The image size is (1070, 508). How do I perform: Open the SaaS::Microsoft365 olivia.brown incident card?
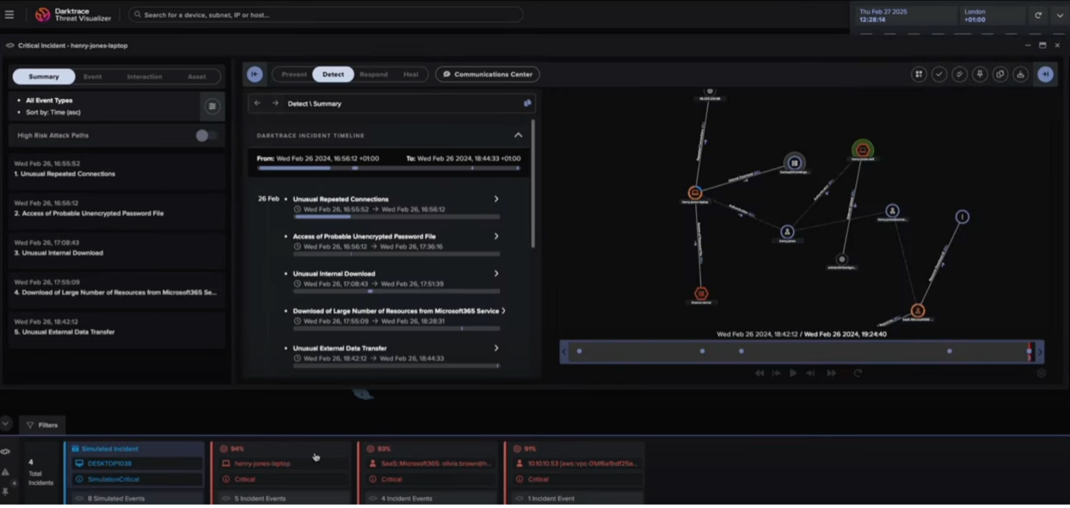429,472
